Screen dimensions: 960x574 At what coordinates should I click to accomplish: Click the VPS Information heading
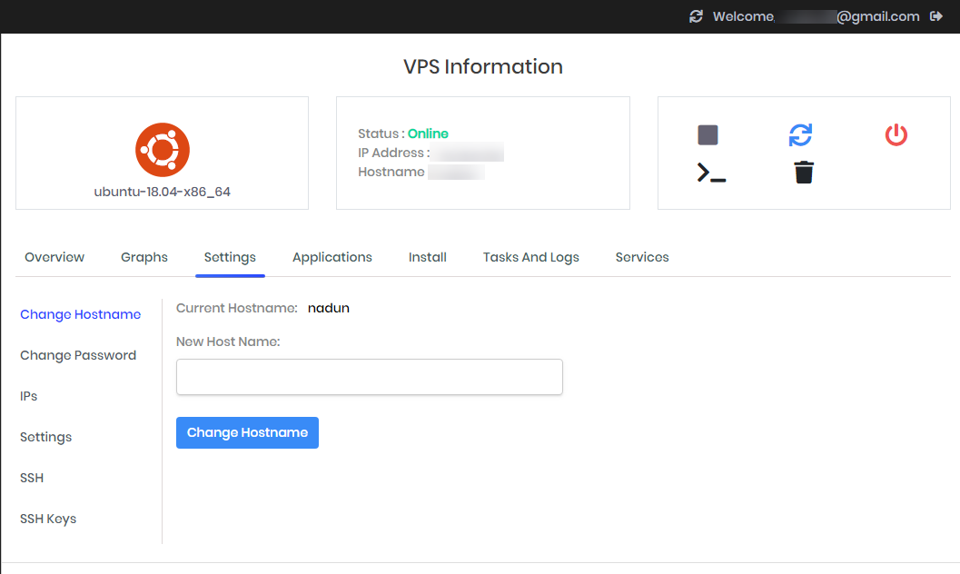[x=483, y=66]
